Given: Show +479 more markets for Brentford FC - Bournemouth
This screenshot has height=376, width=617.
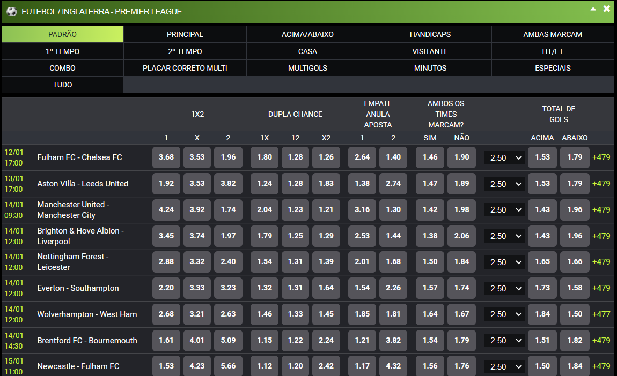Looking at the screenshot, I should tap(601, 340).
